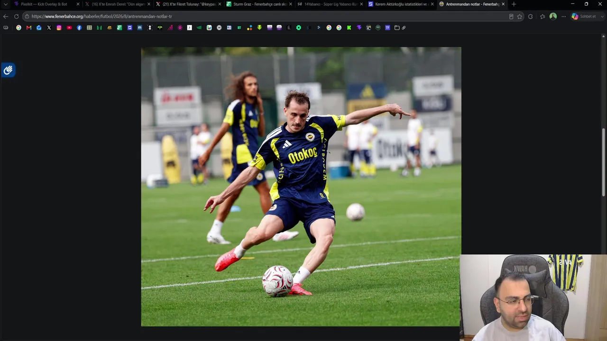Open the immersive reader icon in address bar
The image size is (607, 341).
pyautogui.click(x=511, y=17)
